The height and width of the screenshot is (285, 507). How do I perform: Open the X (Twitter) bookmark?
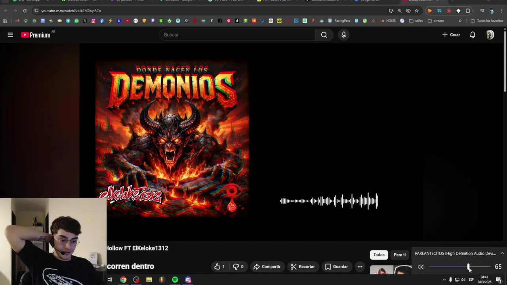85,21
